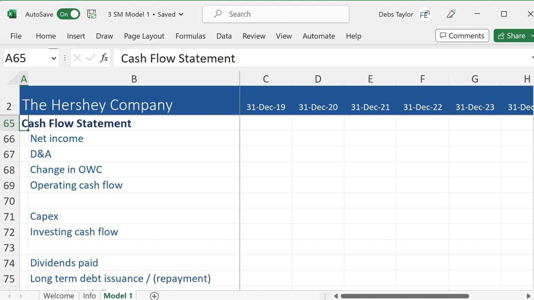Click the pen coming-soon features icon
This screenshot has height=300, width=534.
point(451,14)
